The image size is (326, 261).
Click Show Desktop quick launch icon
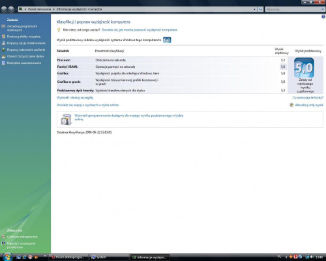(19, 257)
